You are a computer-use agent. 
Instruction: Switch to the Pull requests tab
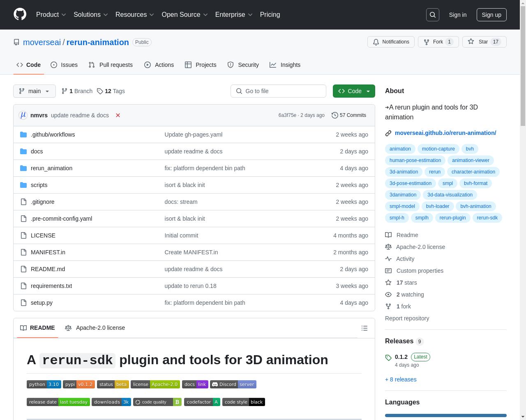click(111, 65)
